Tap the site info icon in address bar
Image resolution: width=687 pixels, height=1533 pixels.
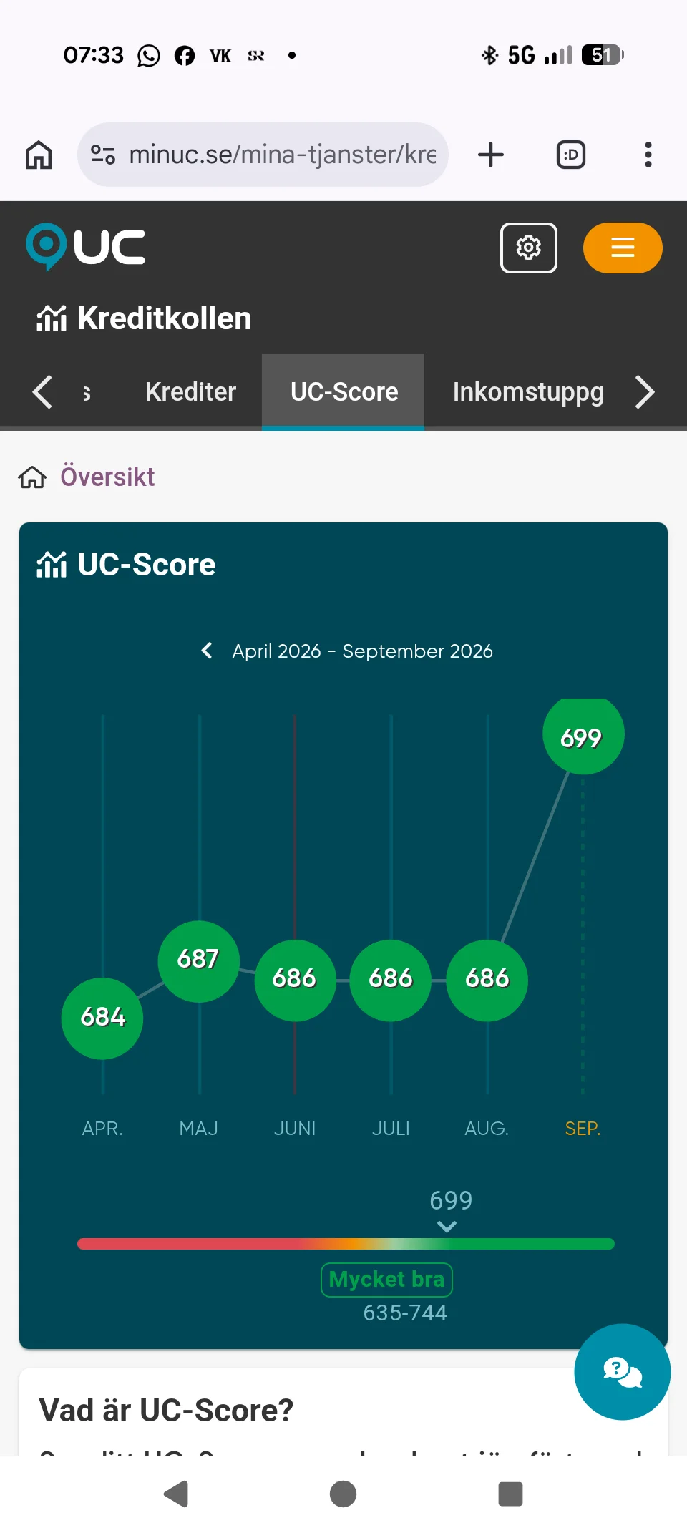point(103,155)
